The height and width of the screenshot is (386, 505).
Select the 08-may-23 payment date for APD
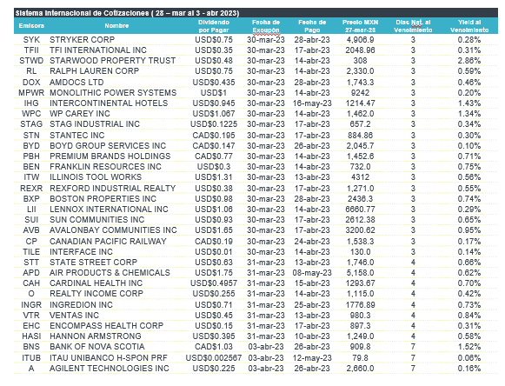[312, 273]
